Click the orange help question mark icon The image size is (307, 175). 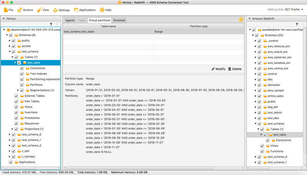[x=241, y=20]
